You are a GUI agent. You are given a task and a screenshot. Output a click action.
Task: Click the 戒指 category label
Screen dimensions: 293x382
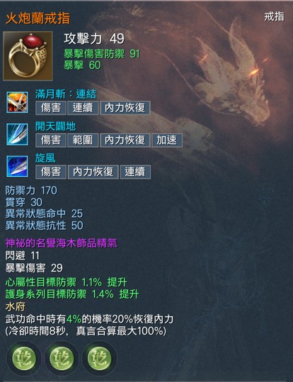click(x=274, y=16)
